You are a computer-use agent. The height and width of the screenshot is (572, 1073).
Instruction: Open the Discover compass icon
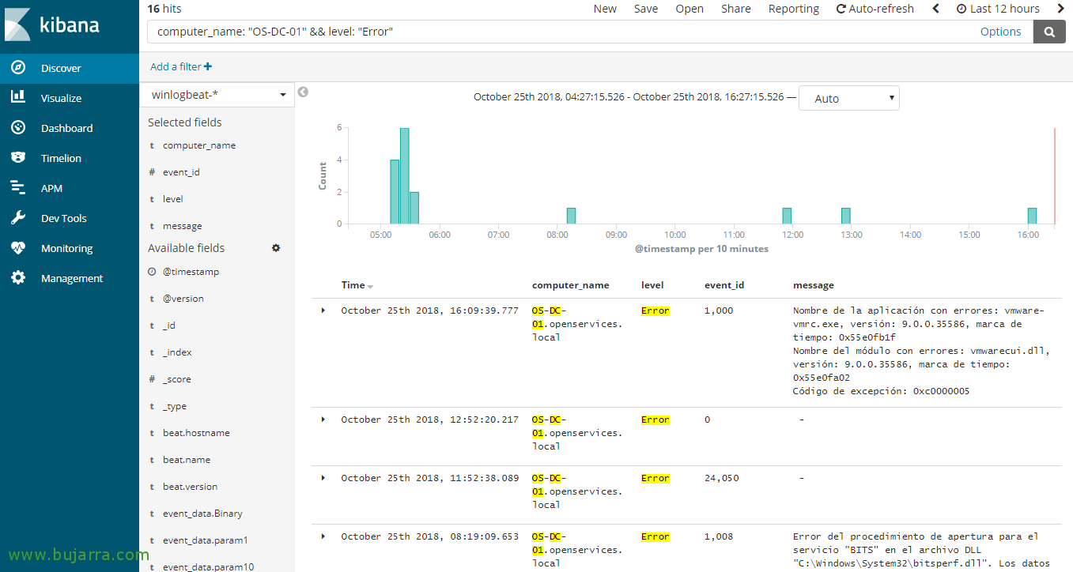point(18,68)
